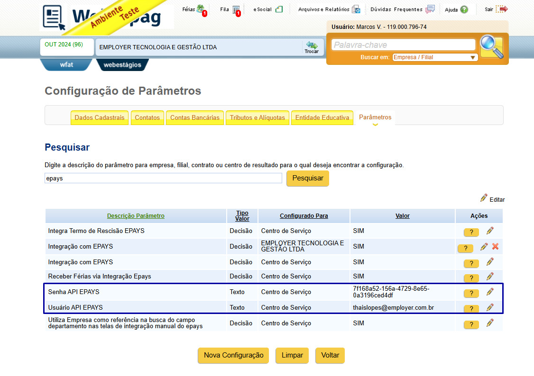Sort table by Valor column

(402, 216)
